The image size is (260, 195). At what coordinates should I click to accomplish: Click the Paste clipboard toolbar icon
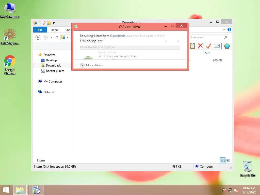pos(192,46)
